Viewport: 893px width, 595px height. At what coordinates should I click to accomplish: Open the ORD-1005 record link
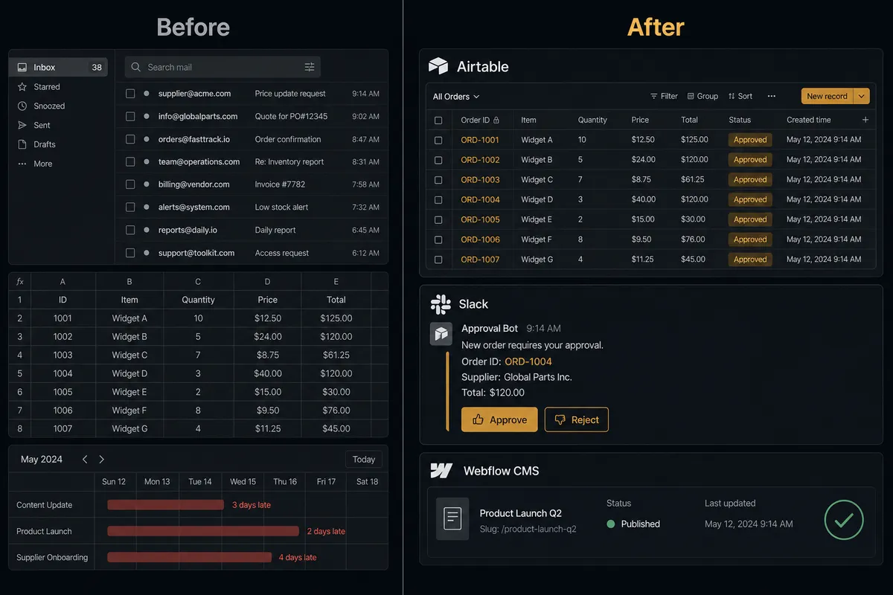click(x=480, y=219)
